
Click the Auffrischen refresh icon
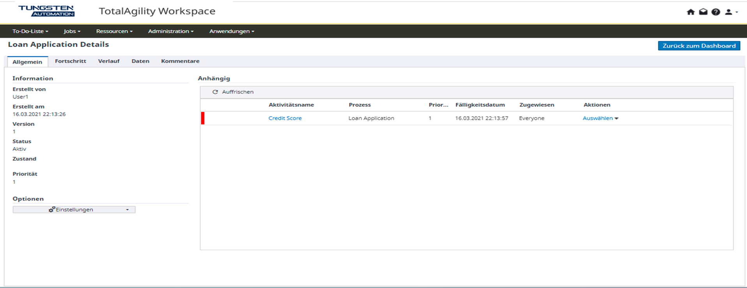click(215, 92)
